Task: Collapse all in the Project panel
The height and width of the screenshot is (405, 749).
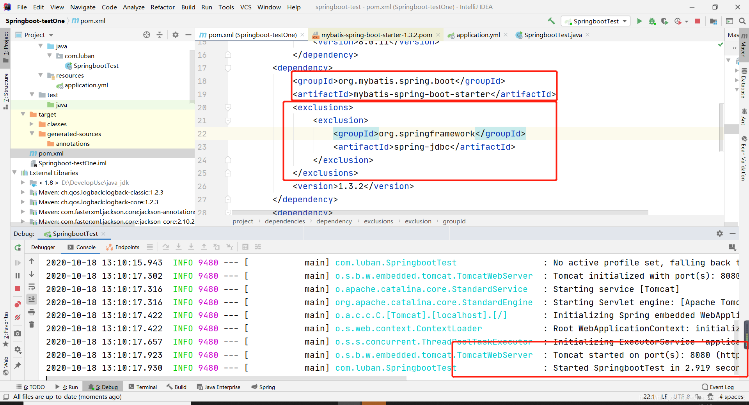Action: coord(160,35)
